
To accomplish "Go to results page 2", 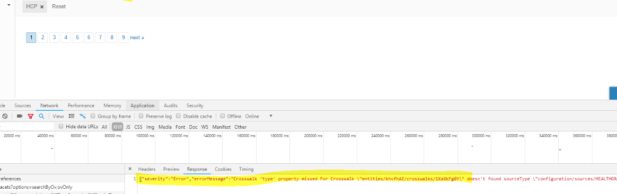I will pyautogui.click(x=42, y=38).
